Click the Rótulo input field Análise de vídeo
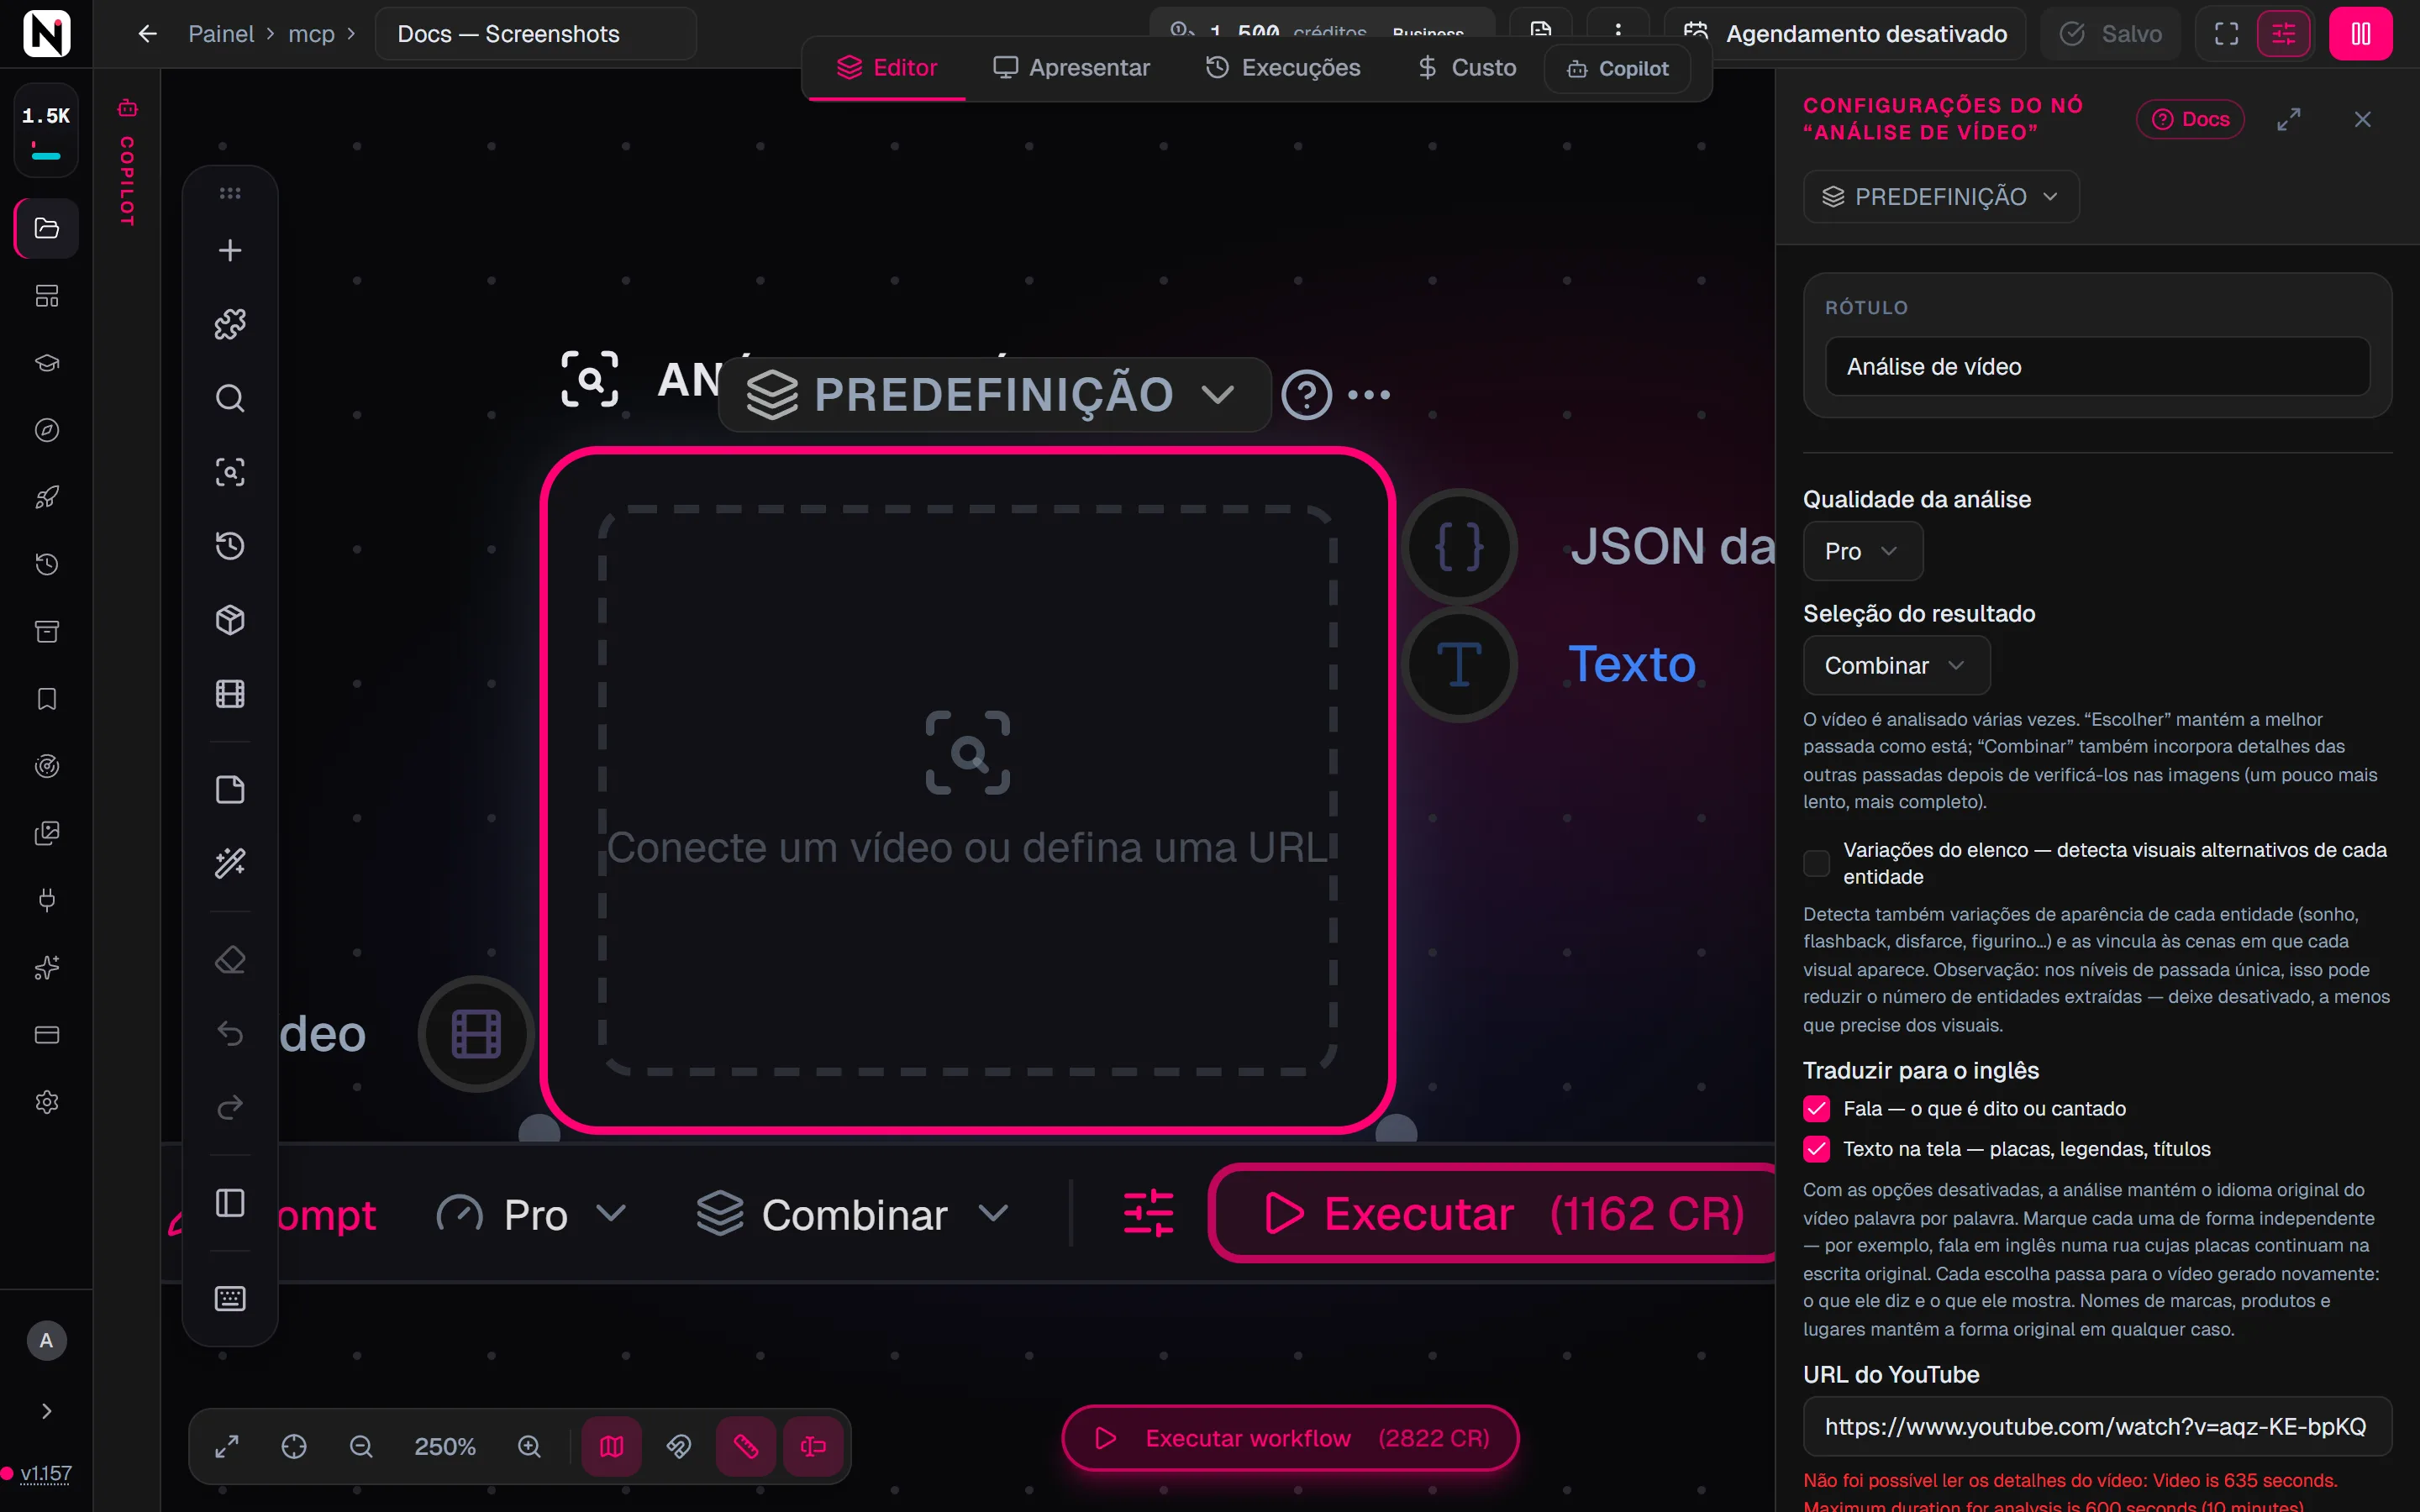 [2097, 366]
